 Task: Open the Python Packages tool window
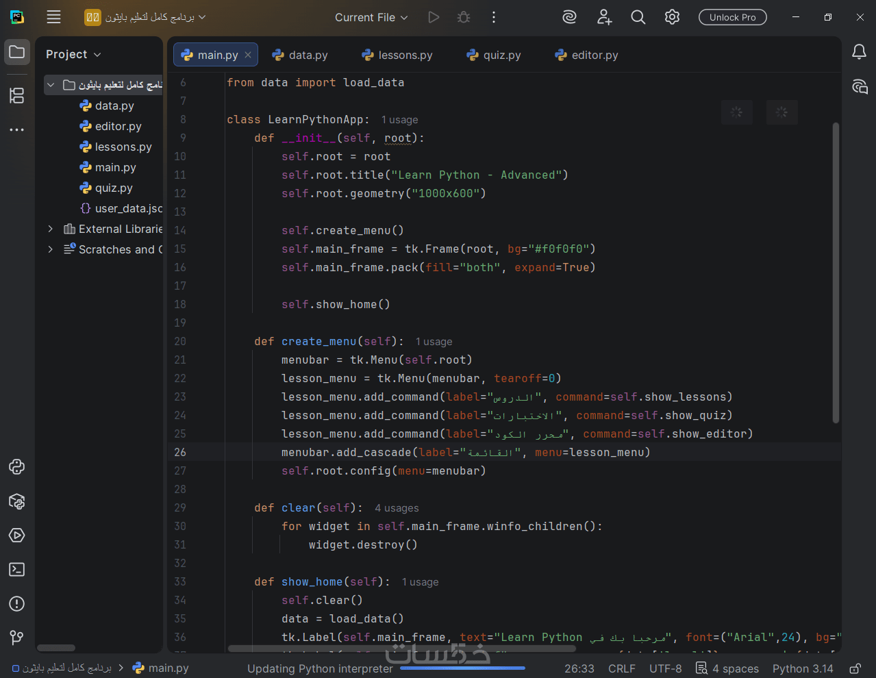pos(17,501)
